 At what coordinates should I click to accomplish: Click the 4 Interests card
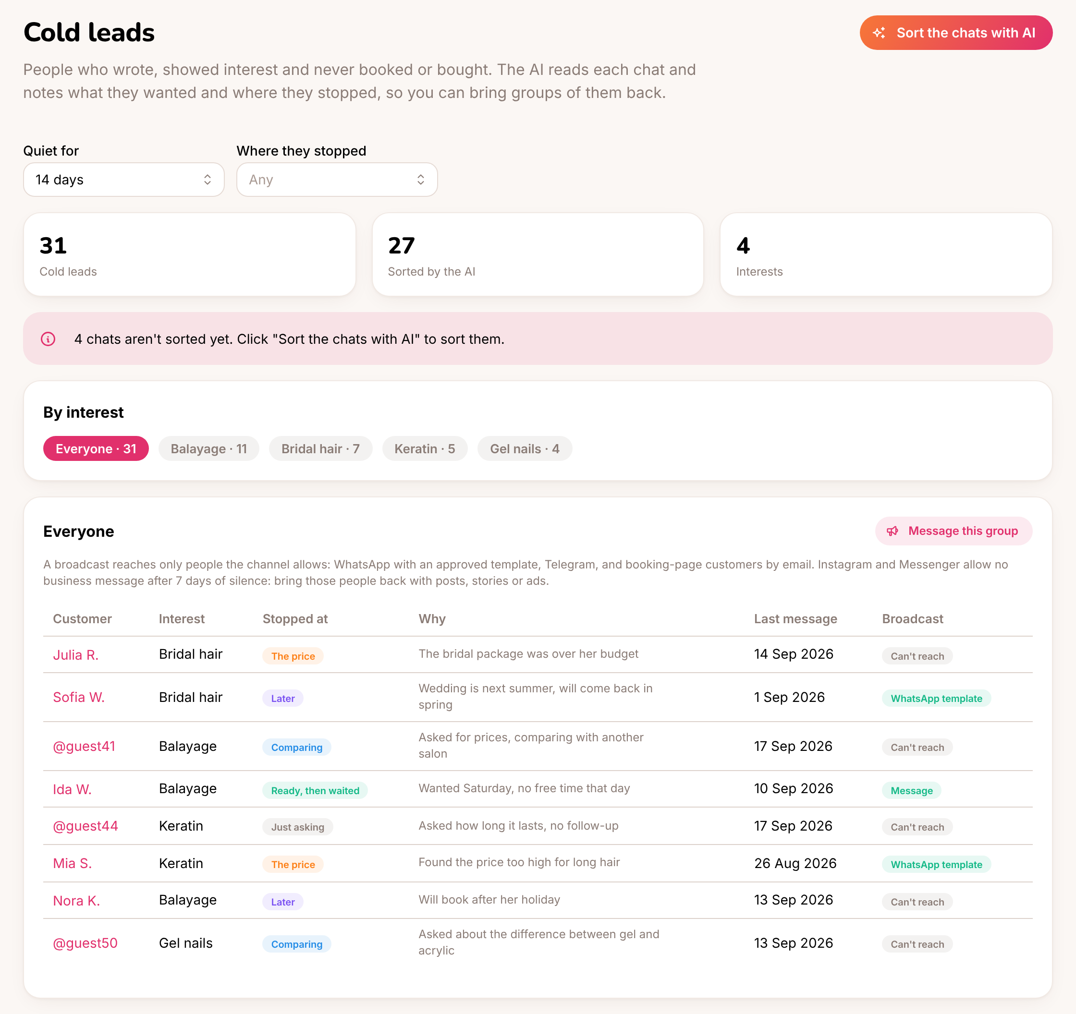(x=886, y=254)
